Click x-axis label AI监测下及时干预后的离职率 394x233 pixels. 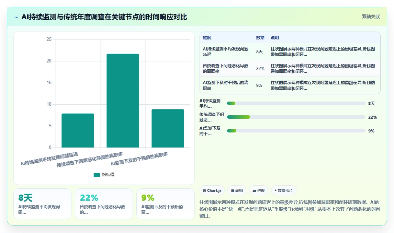point(139,159)
